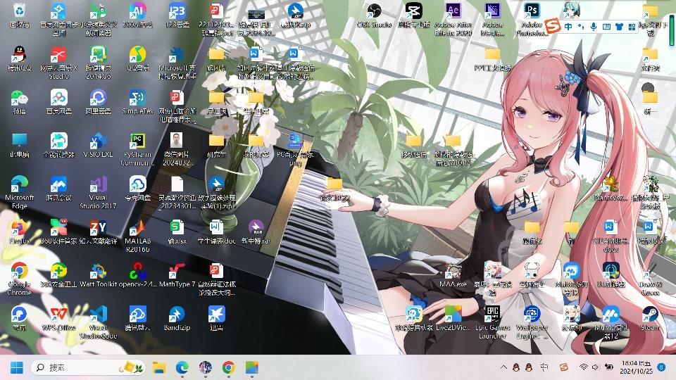Open the 360 software manager shortcut
The width and height of the screenshot is (676, 380).
tap(58, 232)
